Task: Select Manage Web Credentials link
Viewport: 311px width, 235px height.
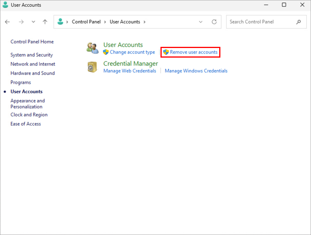Action: coord(129,71)
